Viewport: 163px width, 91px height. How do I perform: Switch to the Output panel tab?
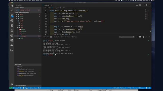[56, 37]
